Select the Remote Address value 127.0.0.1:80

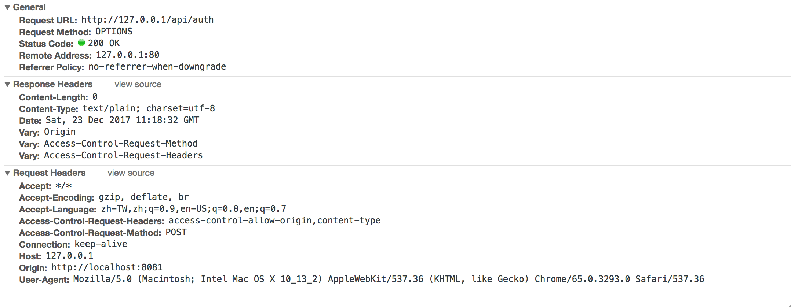pyautogui.click(x=127, y=55)
